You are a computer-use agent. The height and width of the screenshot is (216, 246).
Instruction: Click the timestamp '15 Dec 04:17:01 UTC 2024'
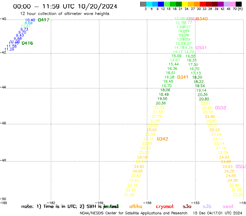(x=218, y=213)
